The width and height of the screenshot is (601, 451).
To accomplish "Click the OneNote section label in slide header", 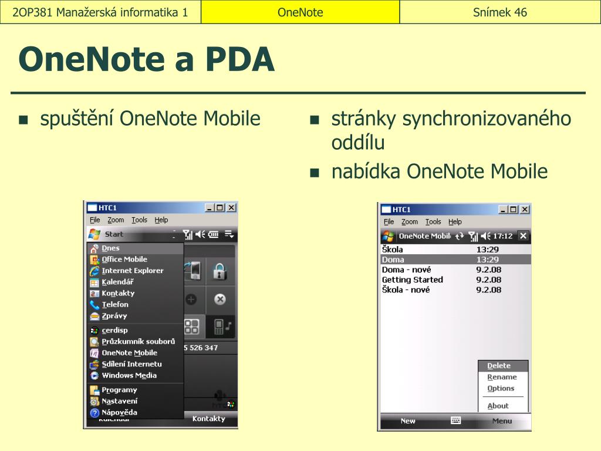I will tap(300, 12).
